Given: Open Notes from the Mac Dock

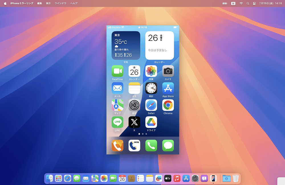Looking at the screenshot, I should [x=150, y=178].
